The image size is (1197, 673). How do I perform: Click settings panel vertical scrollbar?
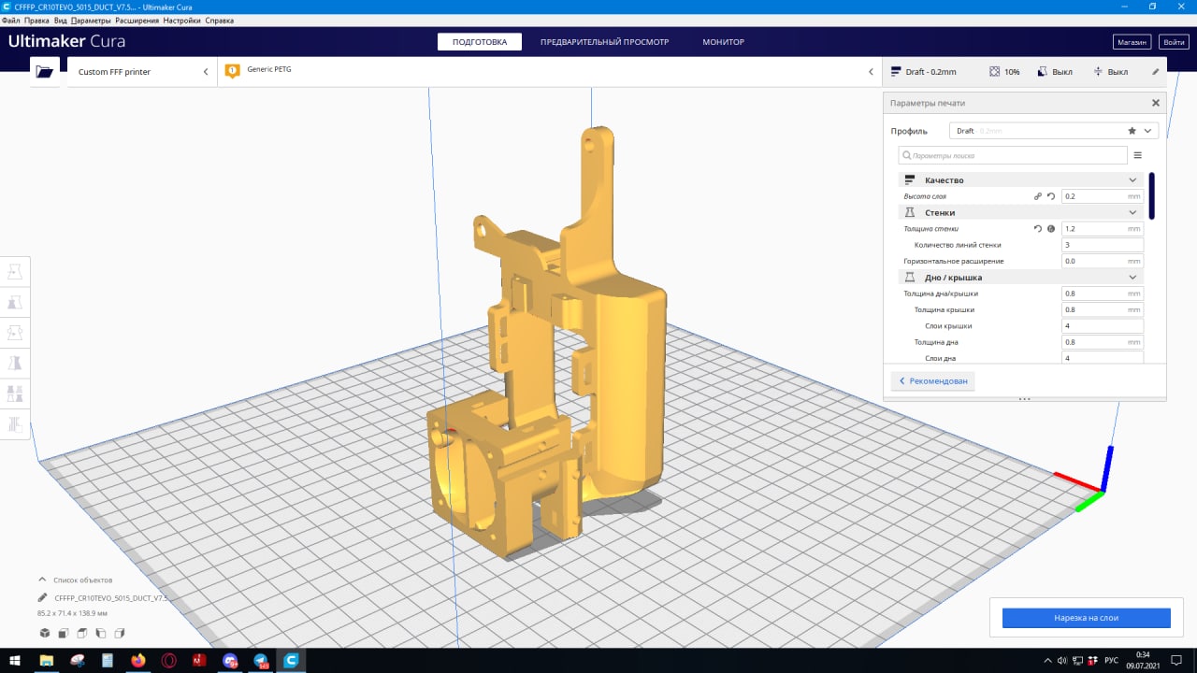pyautogui.click(x=1151, y=195)
